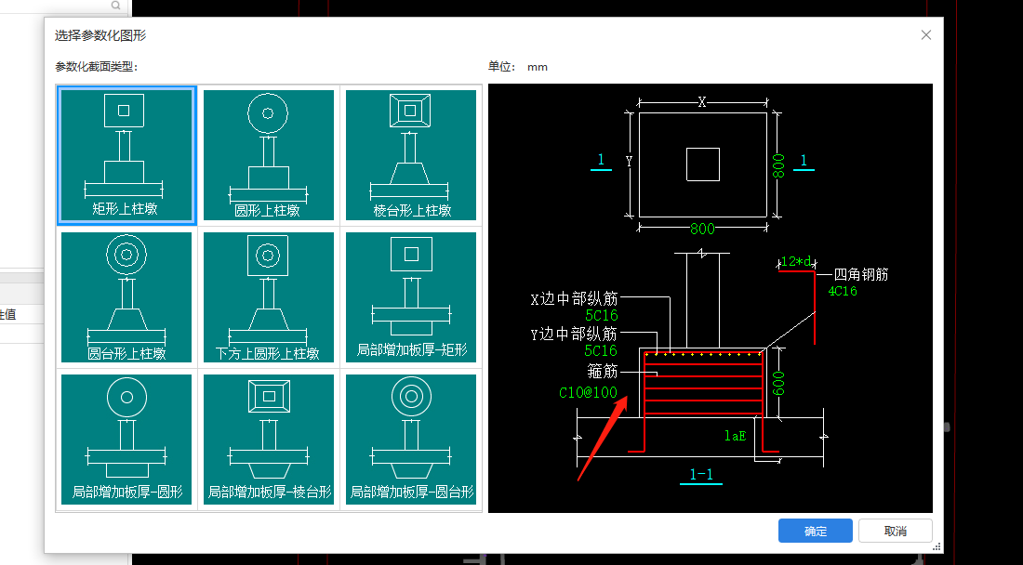Edit the 600 height value
This screenshot has height=565, width=1023.
778,383
